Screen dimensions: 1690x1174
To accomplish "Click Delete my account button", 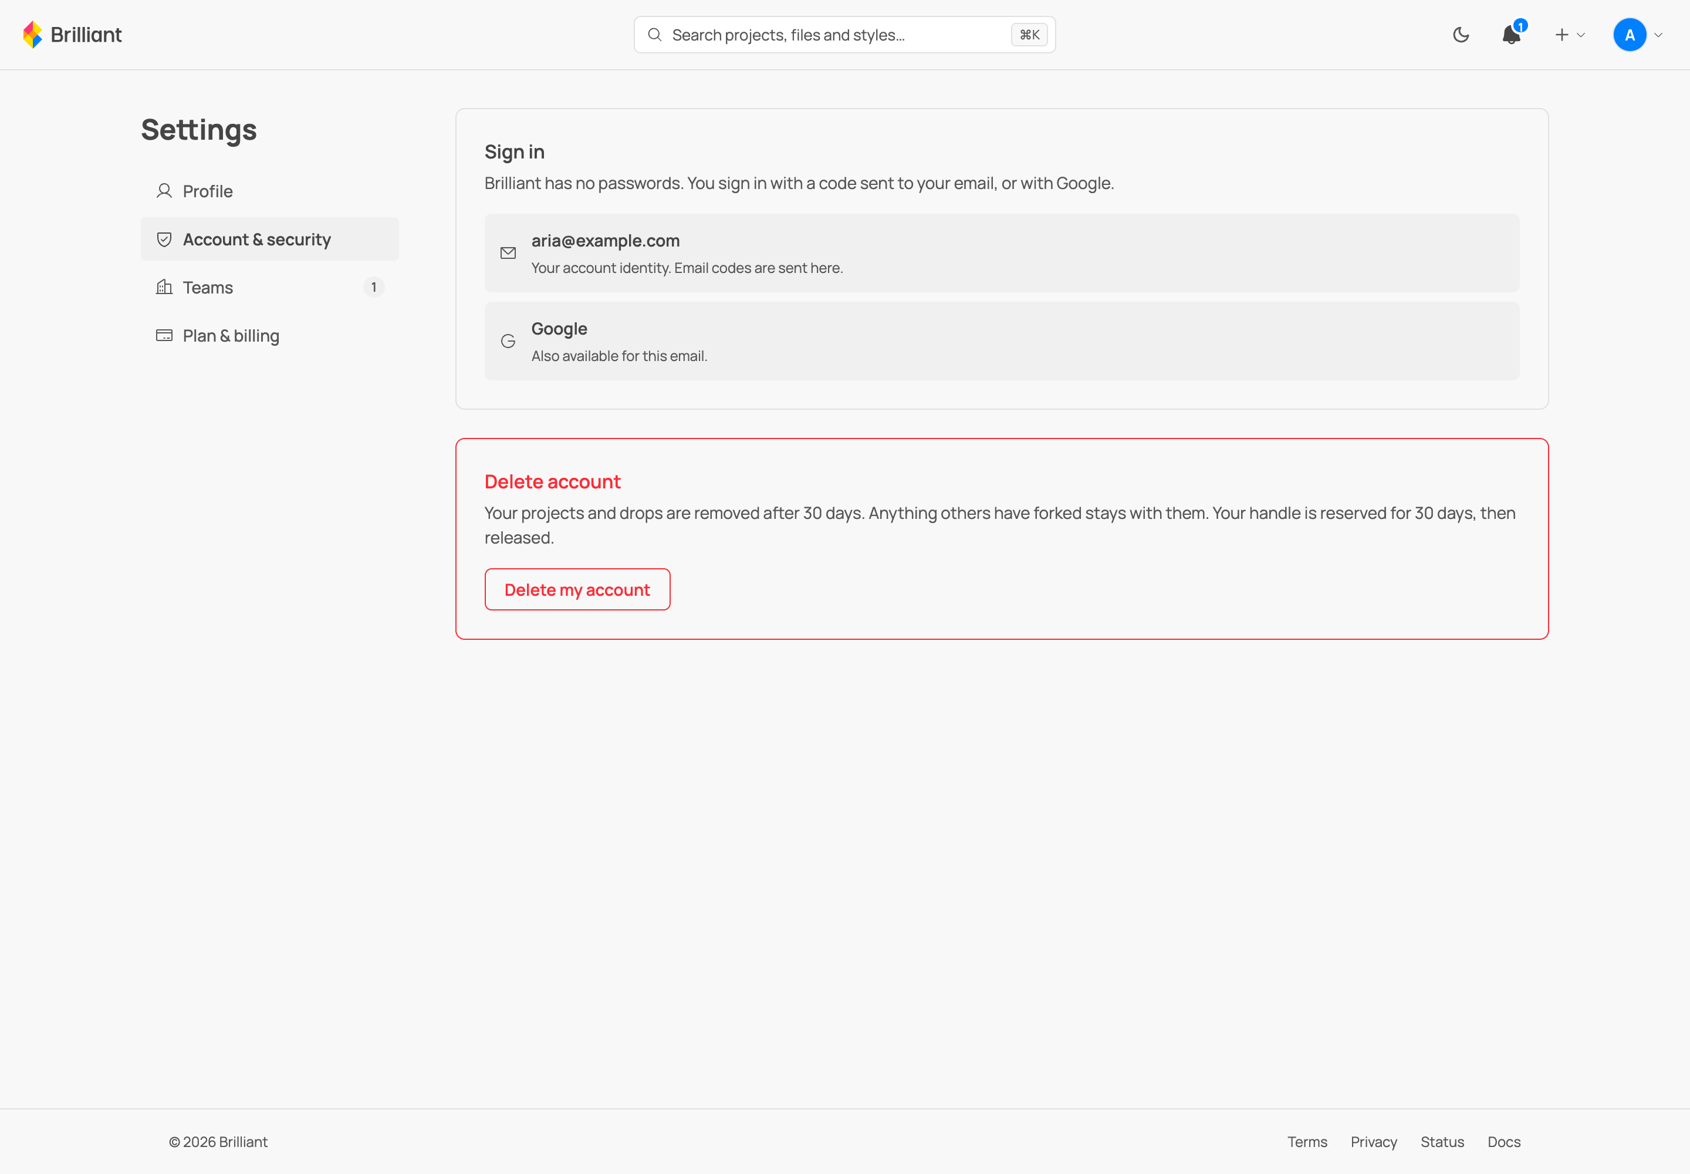I will coord(577,589).
